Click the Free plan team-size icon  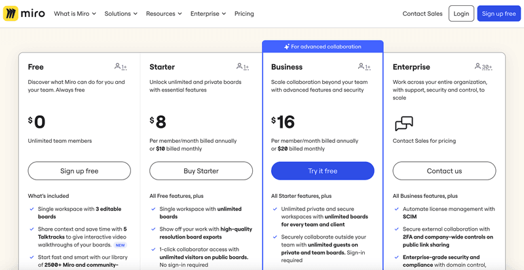[121, 67]
